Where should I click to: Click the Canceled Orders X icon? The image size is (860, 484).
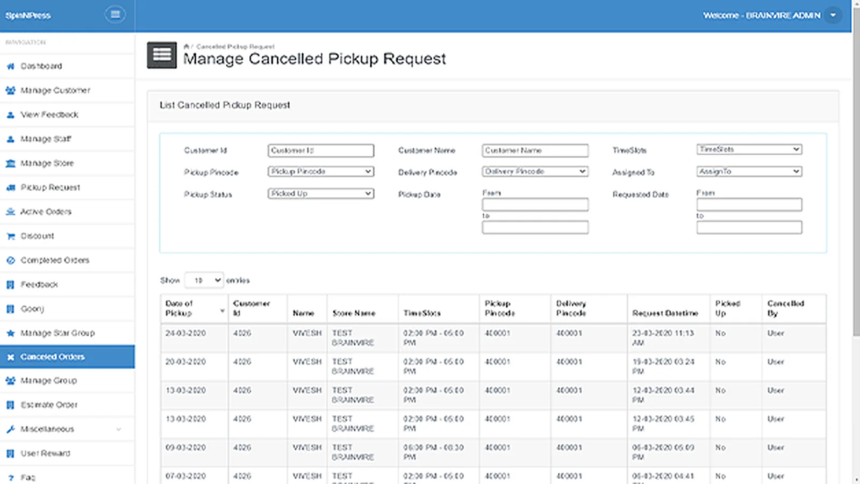pos(10,357)
